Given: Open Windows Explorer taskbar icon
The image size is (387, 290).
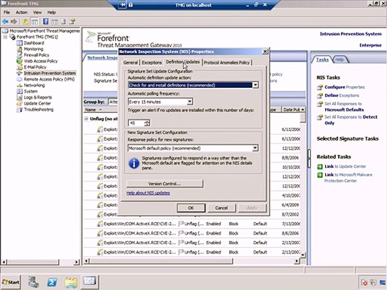Looking at the screenshot, I should tap(71, 282).
